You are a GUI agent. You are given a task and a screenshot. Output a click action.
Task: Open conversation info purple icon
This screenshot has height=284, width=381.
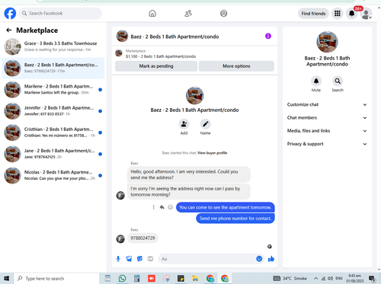268,36
